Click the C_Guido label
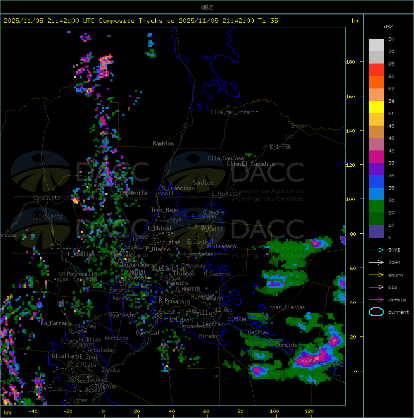This screenshot has width=414, height=418. click(61, 247)
